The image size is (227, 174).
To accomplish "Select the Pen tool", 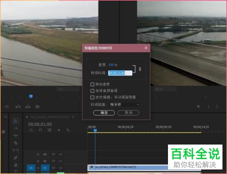I will (15, 158).
